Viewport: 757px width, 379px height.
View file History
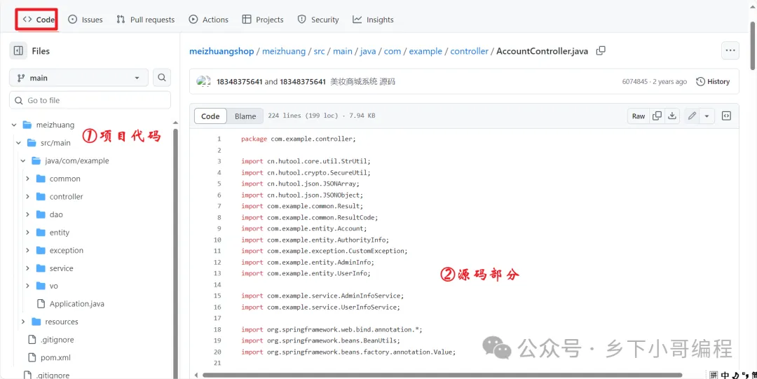(x=713, y=81)
